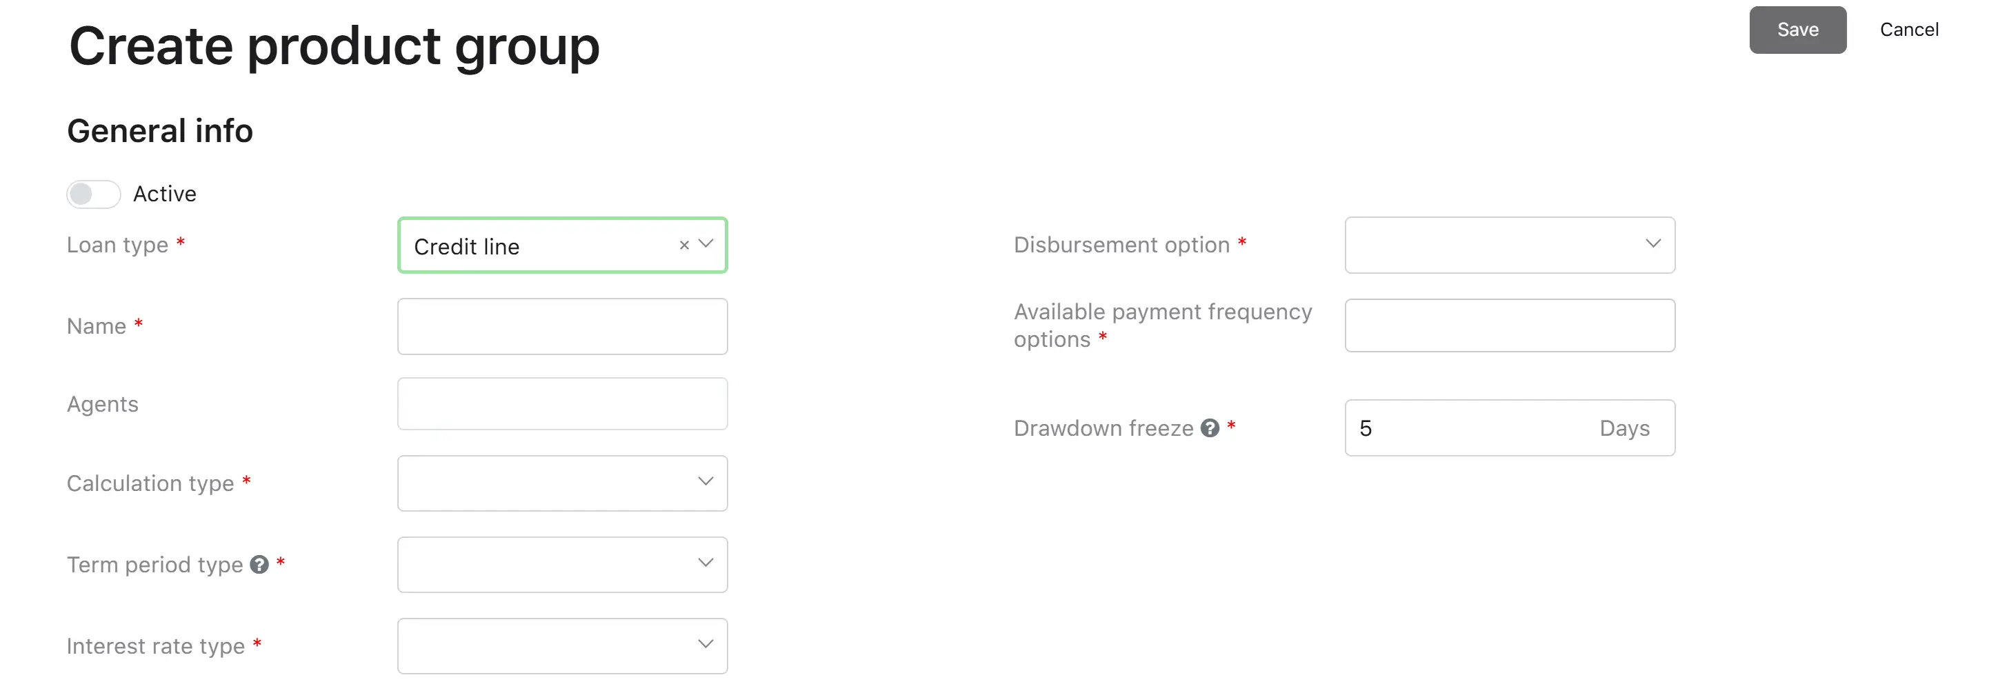The width and height of the screenshot is (1998, 693).
Task: Click the Save button
Action: [1797, 30]
